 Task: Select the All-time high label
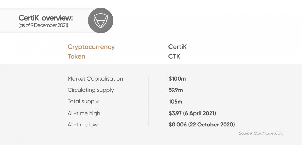[84, 113]
